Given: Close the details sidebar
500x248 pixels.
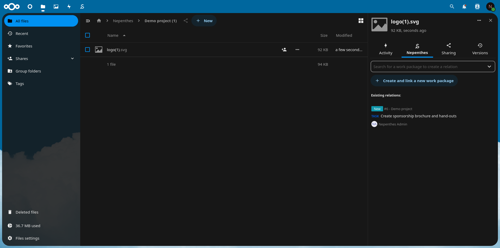Looking at the screenshot, I should 491,20.
